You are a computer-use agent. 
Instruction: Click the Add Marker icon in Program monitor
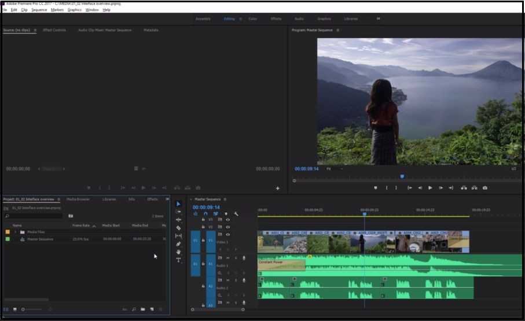click(x=376, y=188)
